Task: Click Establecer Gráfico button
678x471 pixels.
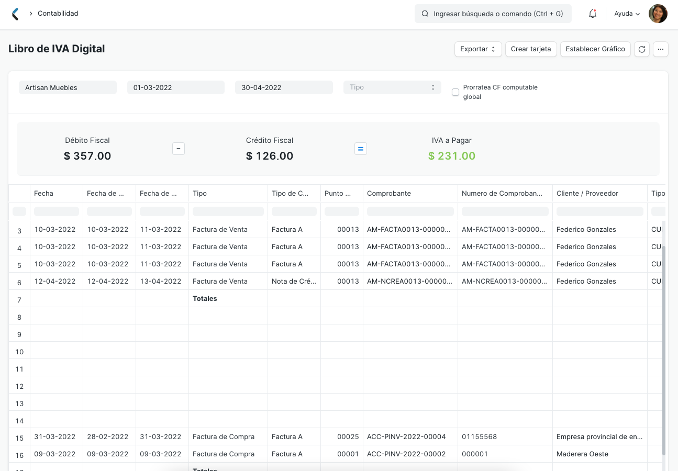Action: [595, 49]
